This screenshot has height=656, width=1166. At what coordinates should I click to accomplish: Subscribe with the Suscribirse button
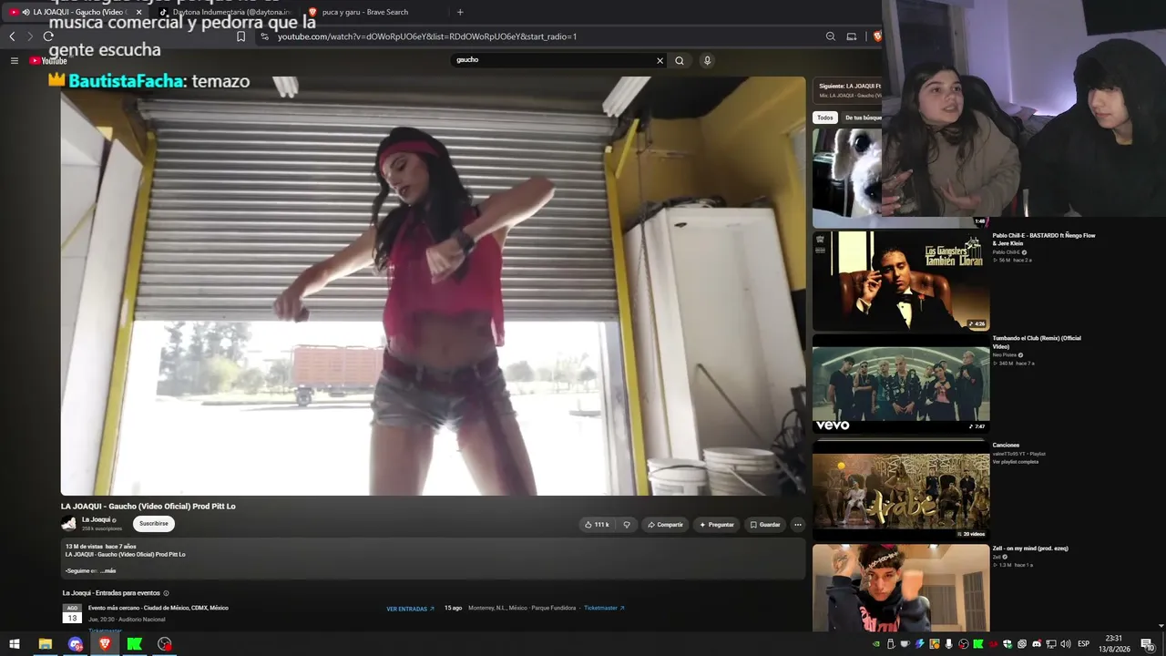coord(153,524)
